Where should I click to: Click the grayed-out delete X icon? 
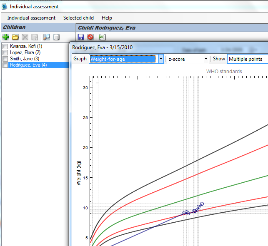coord(25,37)
